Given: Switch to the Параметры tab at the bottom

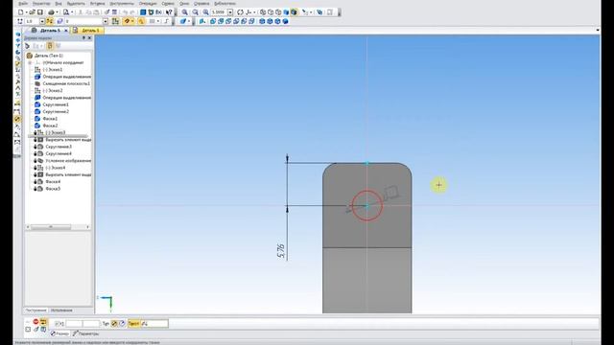Looking at the screenshot, I should pyautogui.click(x=86, y=333).
